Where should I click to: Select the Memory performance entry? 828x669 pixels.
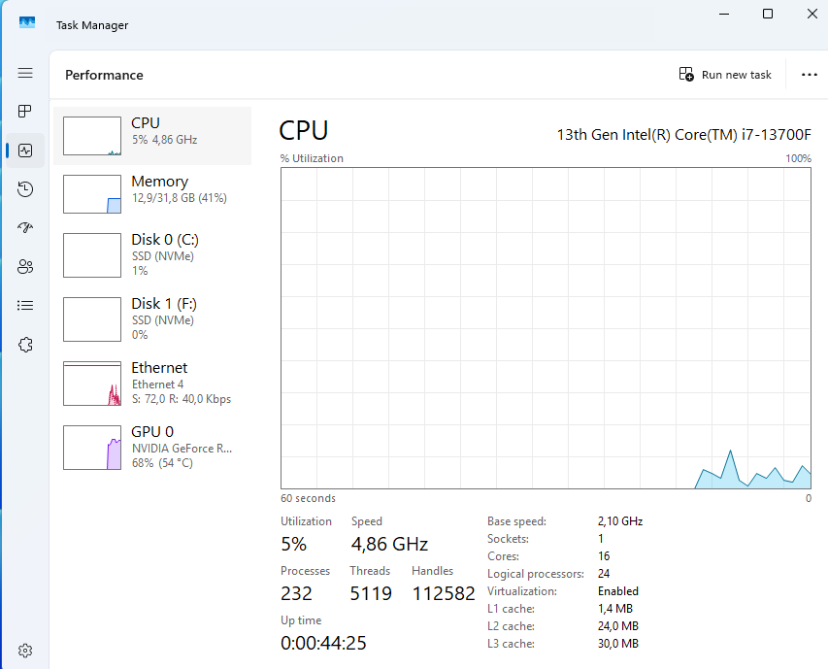point(152,194)
